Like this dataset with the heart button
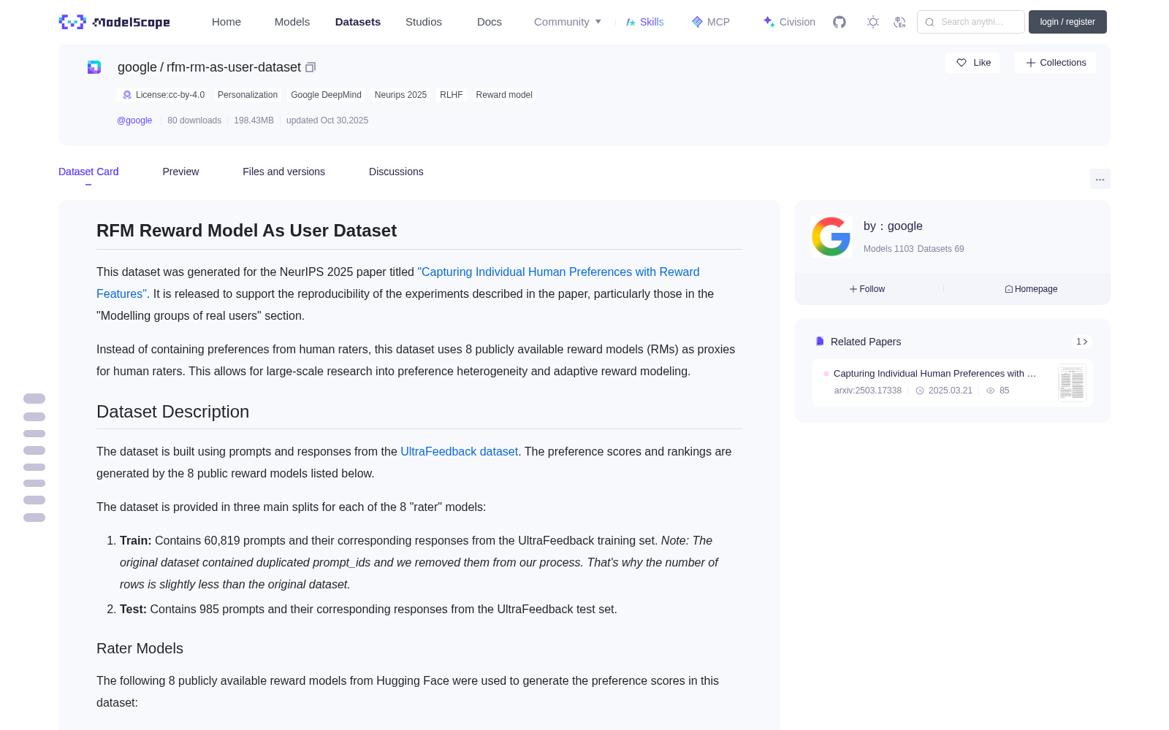 tap(972, 63)
